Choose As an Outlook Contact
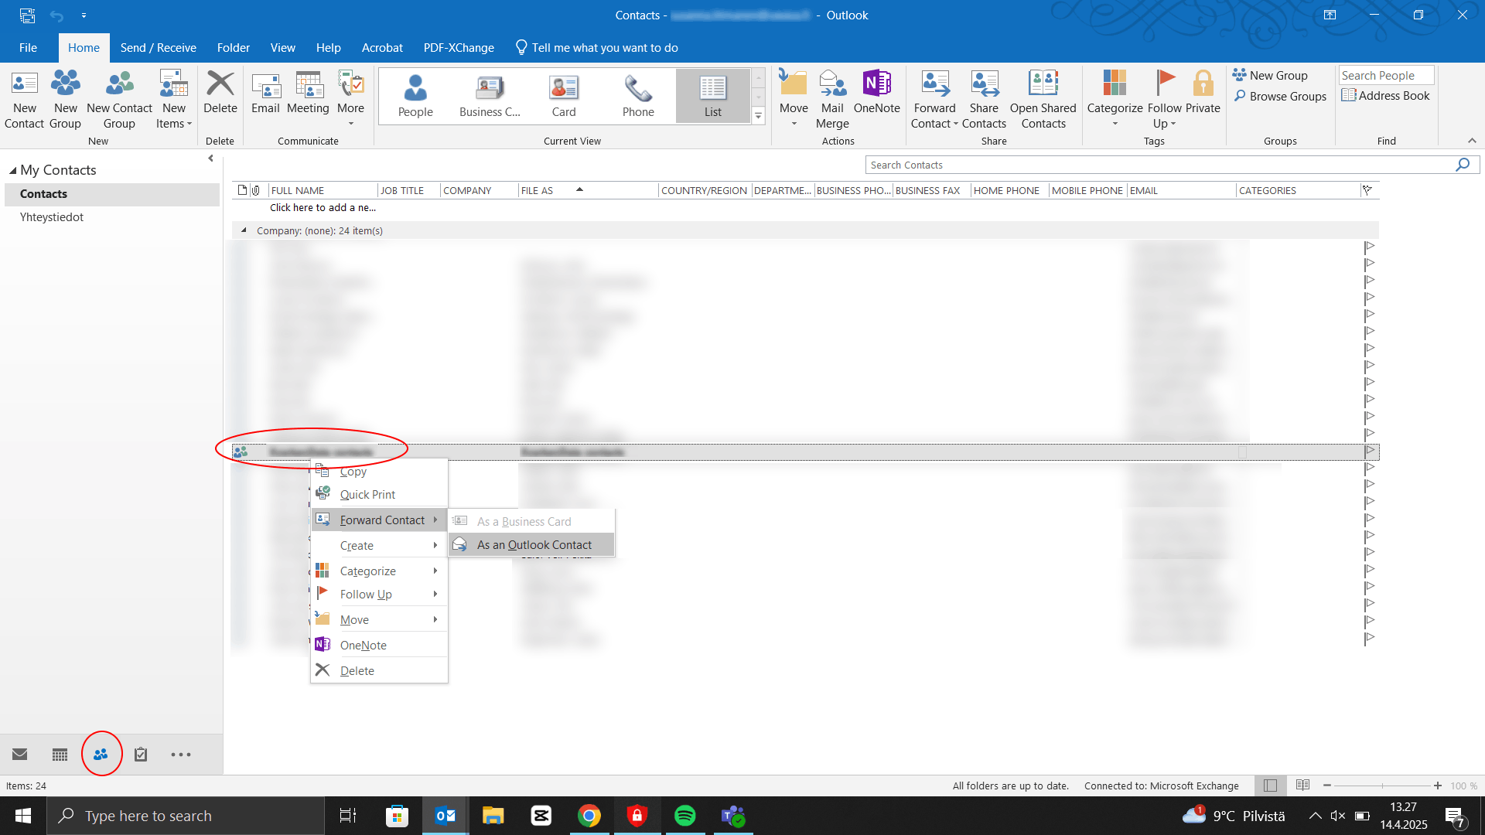 pyautogui.click(x=532, y=545)
